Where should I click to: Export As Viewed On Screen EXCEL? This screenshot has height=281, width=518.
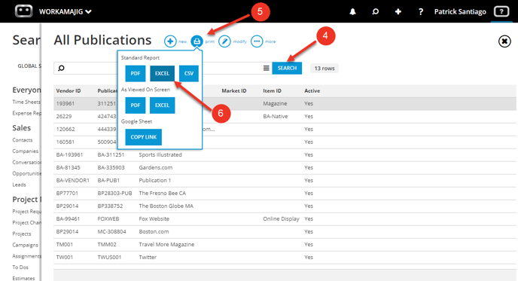point(162,105)
